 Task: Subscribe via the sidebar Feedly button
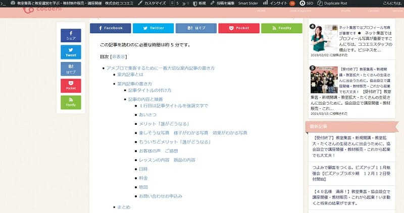pos(71,102)
